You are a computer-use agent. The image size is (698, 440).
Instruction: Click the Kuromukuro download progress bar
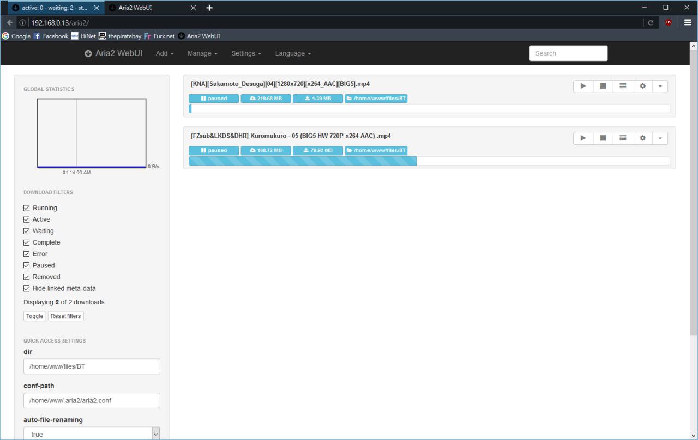(x=429, y=161)
